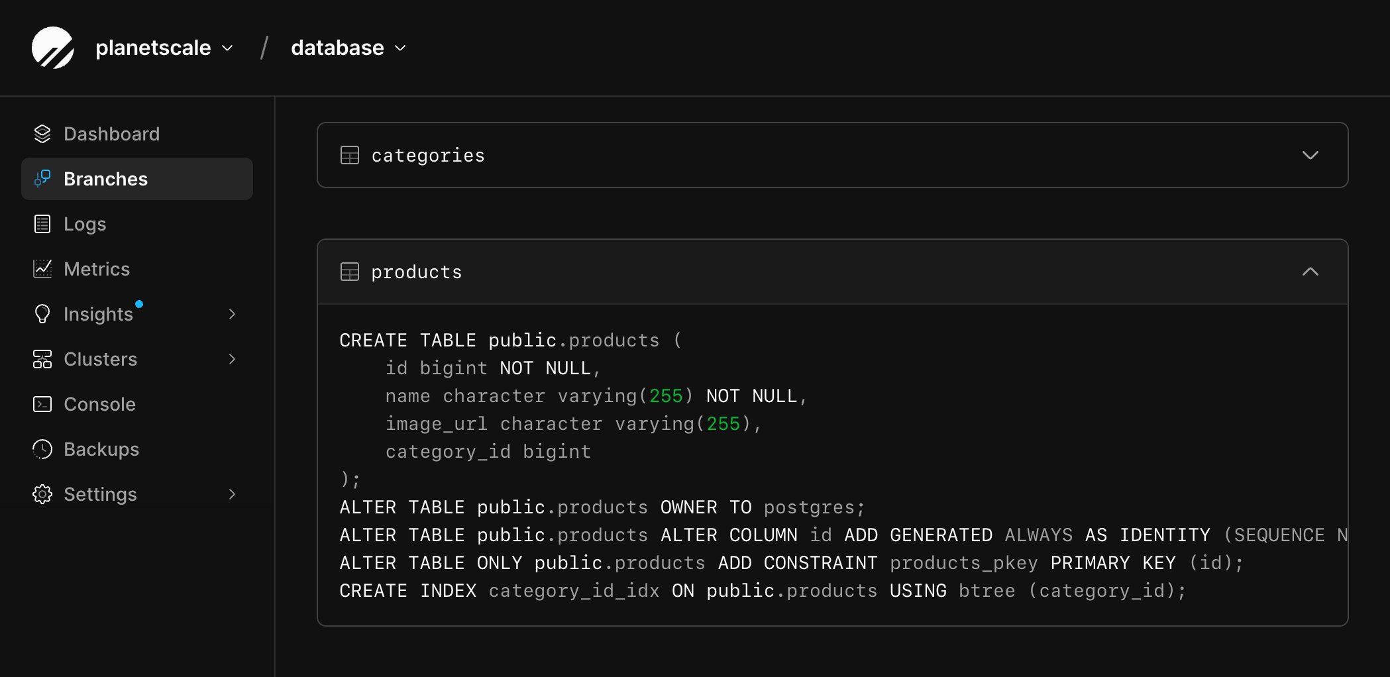The image size is (1390, 677).
Task: Click the Insights blue notification dot
Action: point(139,304)
